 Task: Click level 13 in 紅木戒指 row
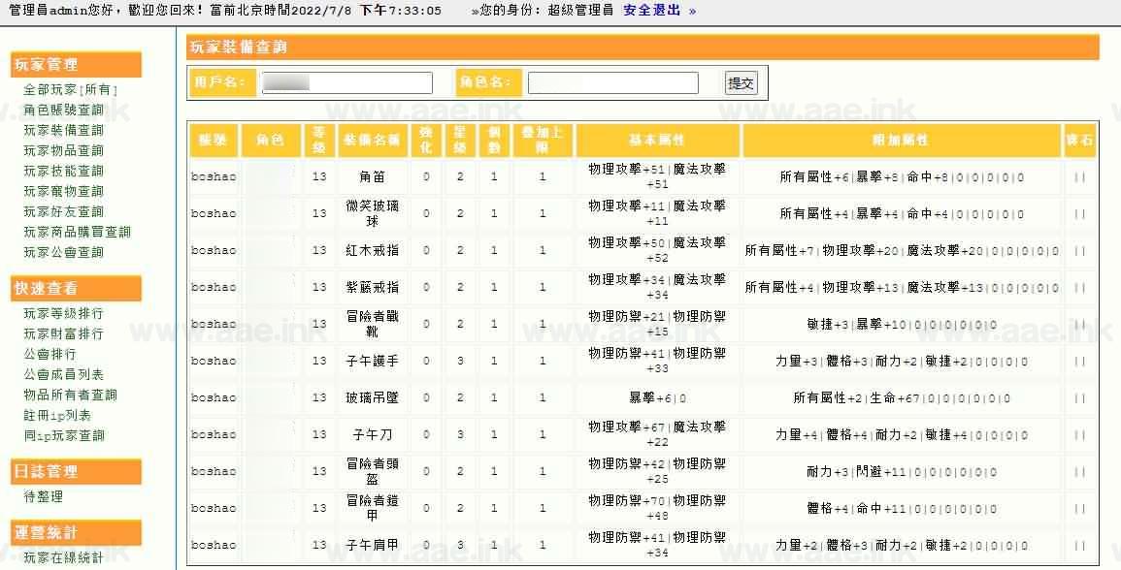click(x=319, y=251)
